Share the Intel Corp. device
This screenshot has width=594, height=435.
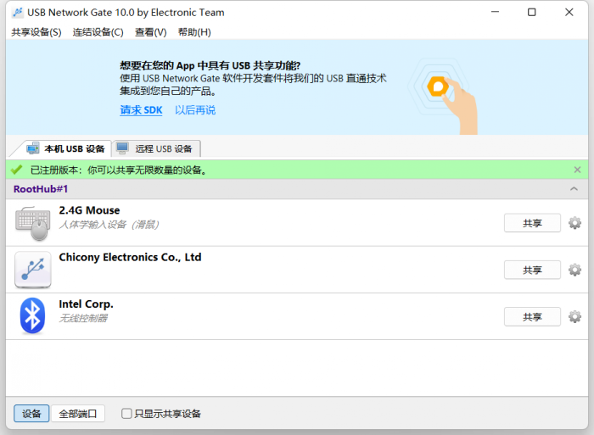point(532,316)
